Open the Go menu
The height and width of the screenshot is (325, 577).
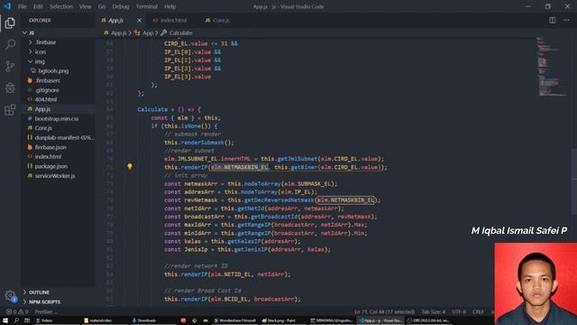(x=102, y=6)
